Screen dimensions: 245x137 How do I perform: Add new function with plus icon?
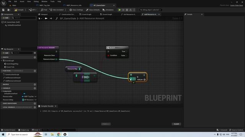pos(35,71)
